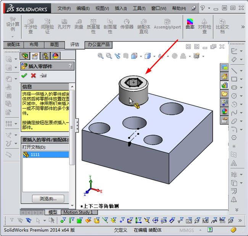The width and height of the screenshot is (248, 236).
Task: Click the help question mark in panel header
Action: click(x=70, y=66)
